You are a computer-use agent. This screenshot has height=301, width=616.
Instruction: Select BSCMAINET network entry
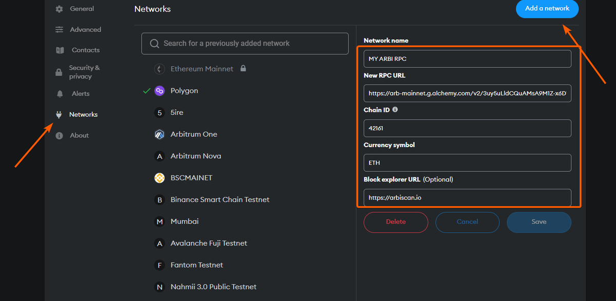(x=191, y=178)
